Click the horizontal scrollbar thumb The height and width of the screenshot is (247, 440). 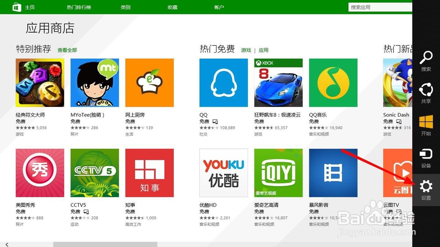[x=105, y=244]
